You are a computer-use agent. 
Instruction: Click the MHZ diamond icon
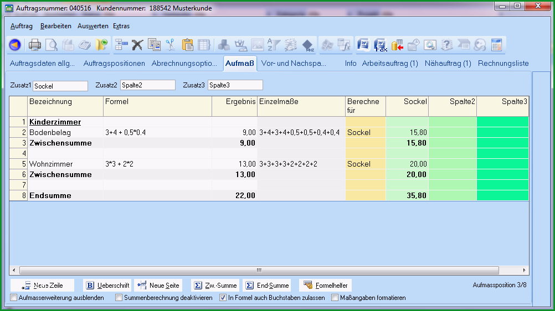click(x=307, y=45)
